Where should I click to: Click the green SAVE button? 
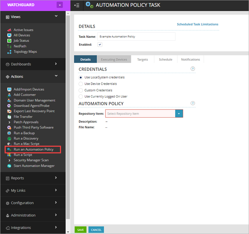(x=81, y=230)
